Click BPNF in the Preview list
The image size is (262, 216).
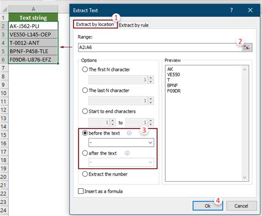(172, 85)
